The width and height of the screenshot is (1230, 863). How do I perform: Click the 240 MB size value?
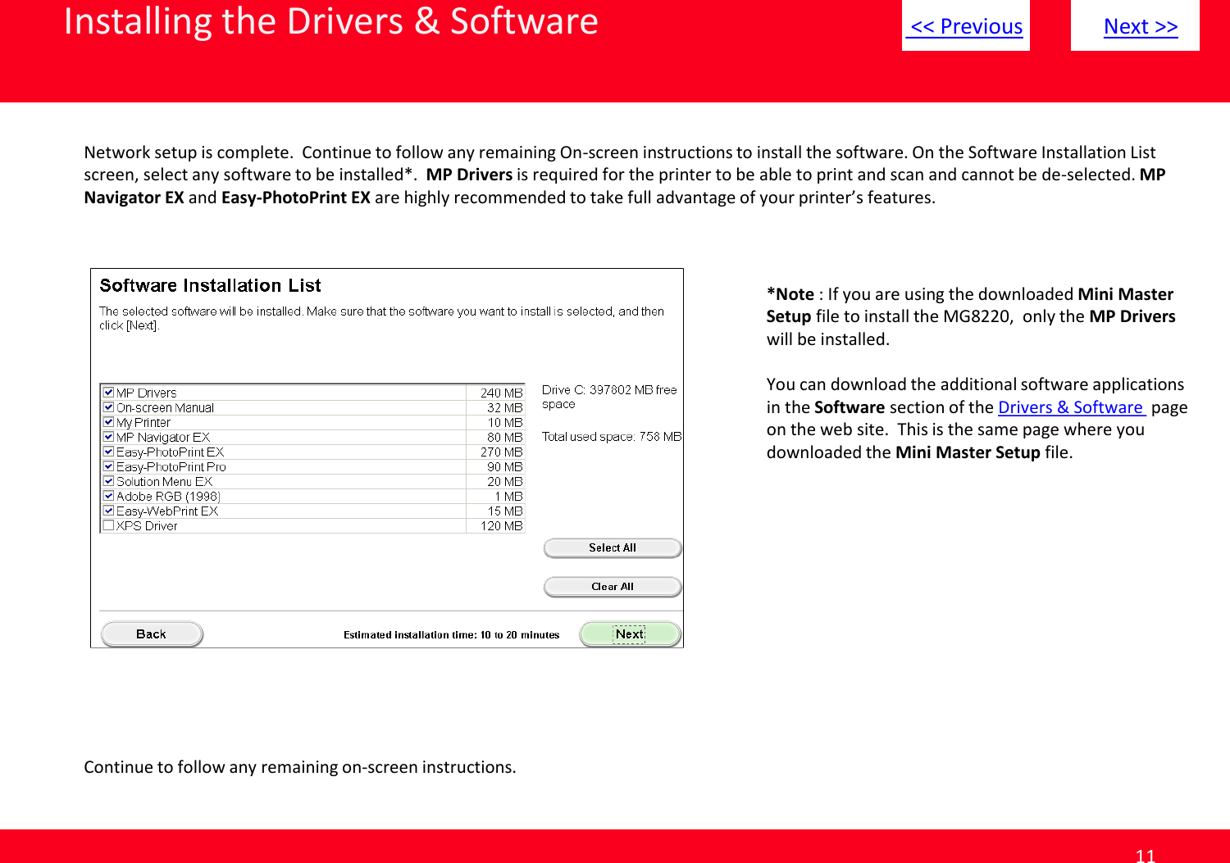502,393
